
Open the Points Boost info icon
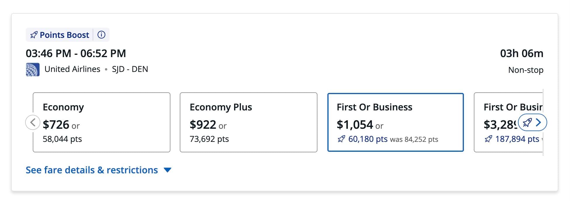point(101,35)
